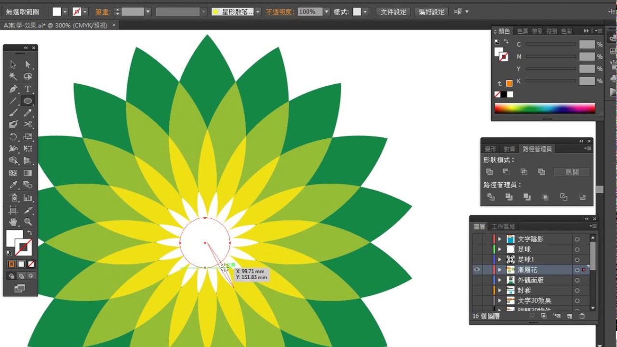Select the Eraser tool
The height and width of the screenshot is (347, 617).
(13, 125)
